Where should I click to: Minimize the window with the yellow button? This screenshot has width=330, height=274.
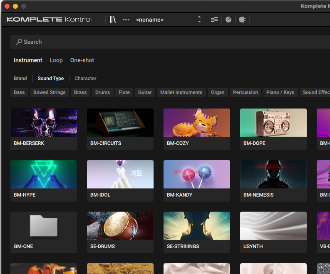point(15,6)
